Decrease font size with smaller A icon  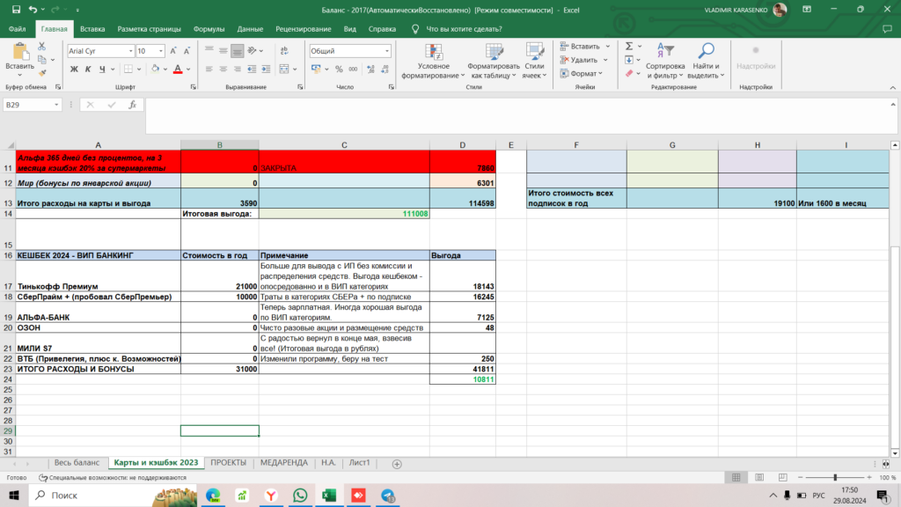(x=187, y=51)
